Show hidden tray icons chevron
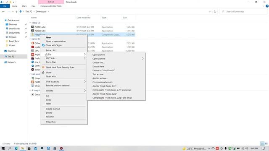The width and height of the screenshot is (269, 151). tap(209, 148)
